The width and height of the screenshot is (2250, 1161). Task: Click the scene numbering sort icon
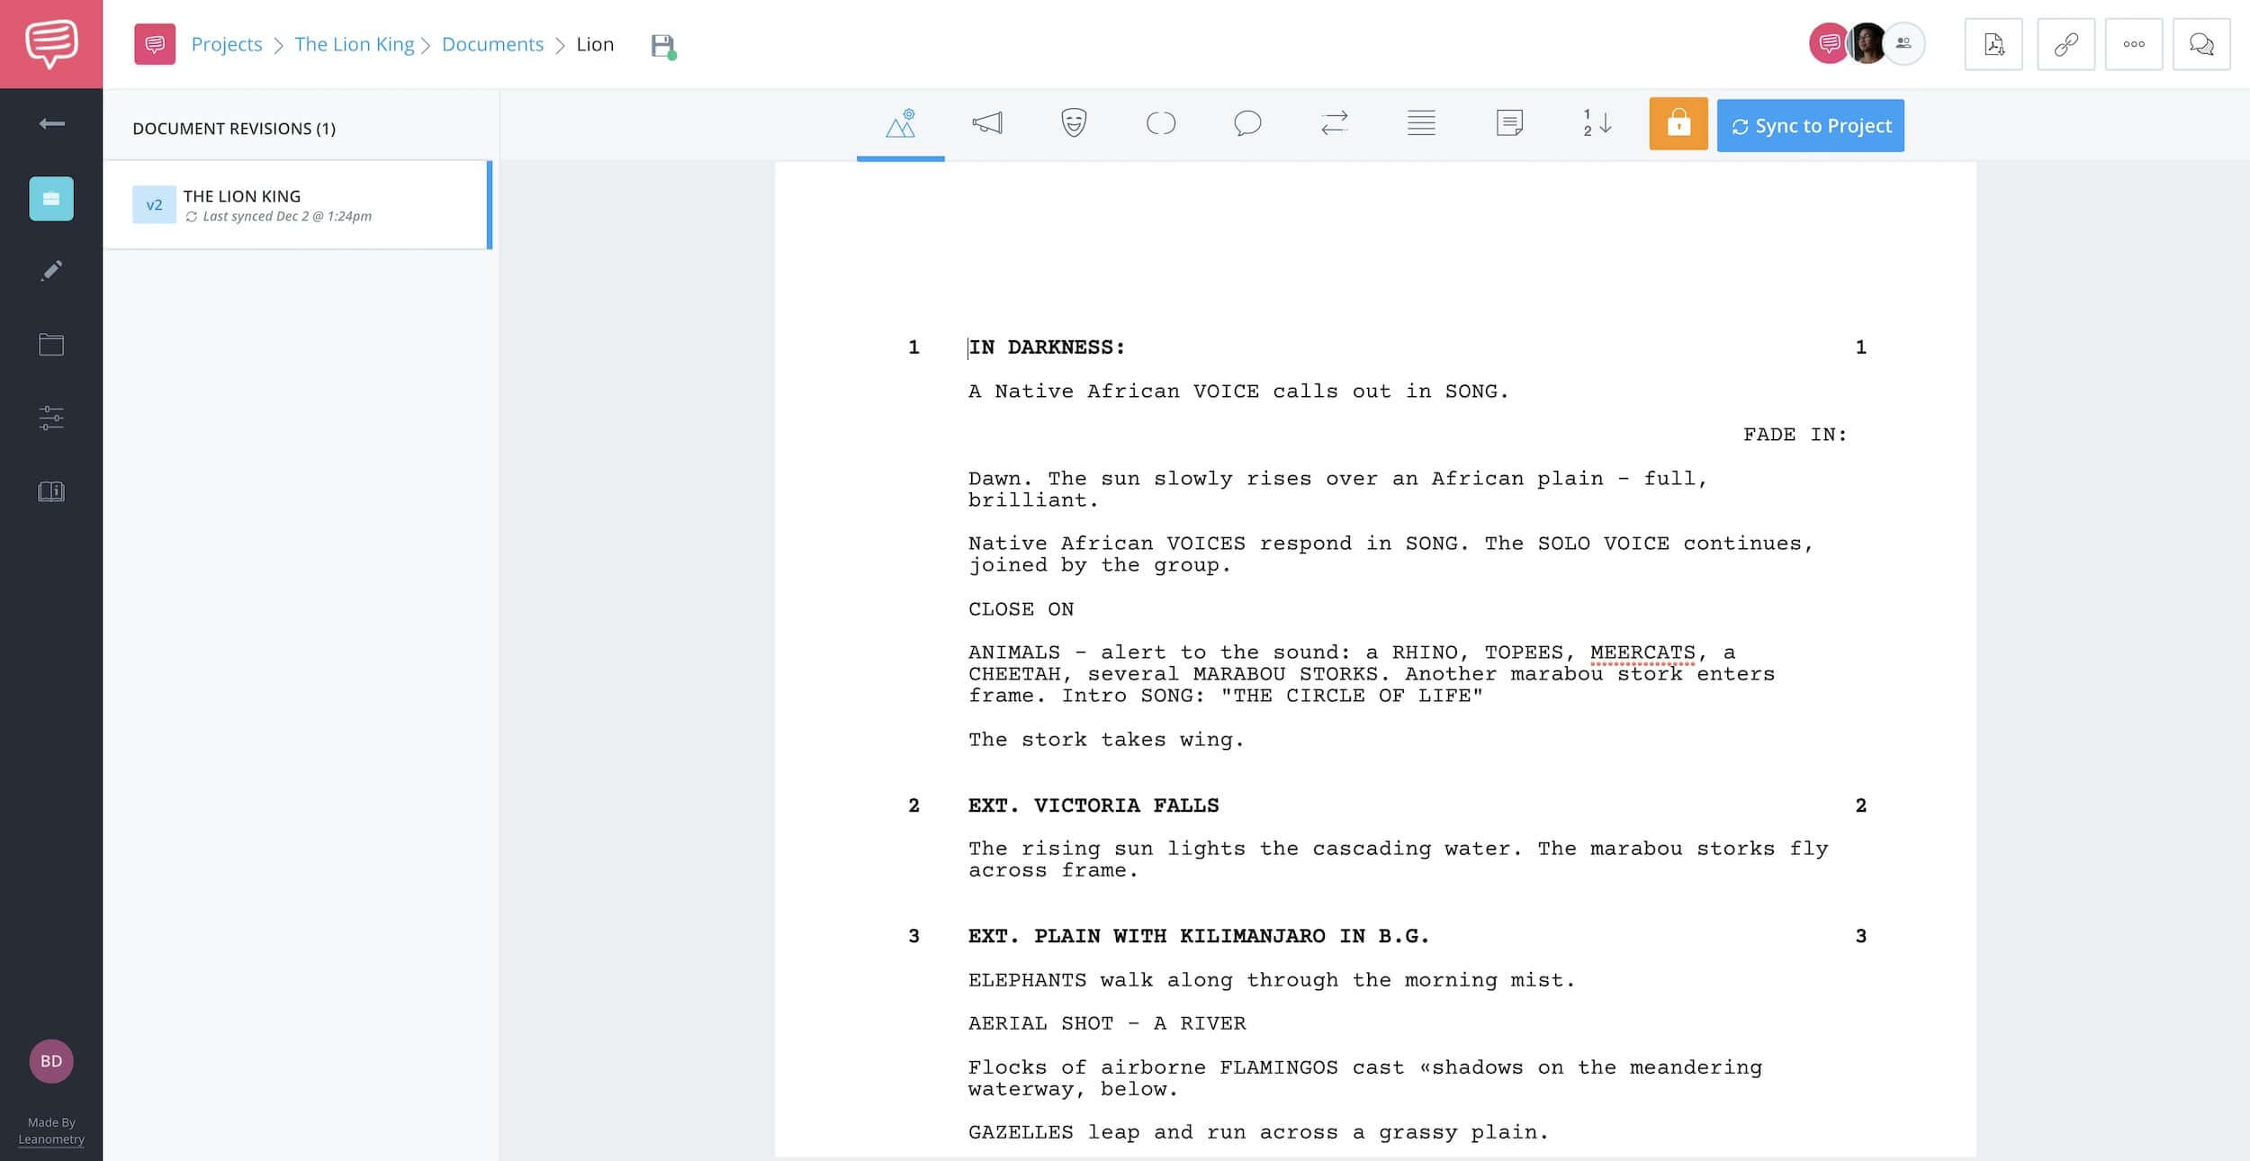(x=1597, y=123)
